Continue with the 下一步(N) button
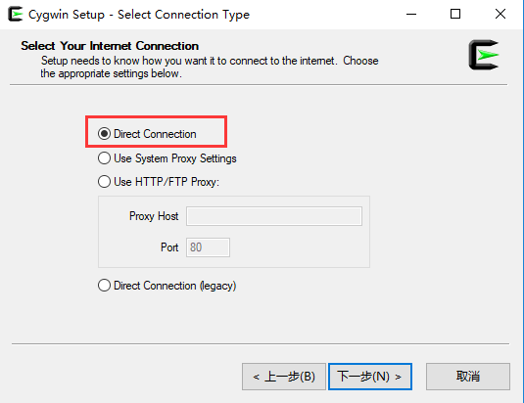 [370, 377]
